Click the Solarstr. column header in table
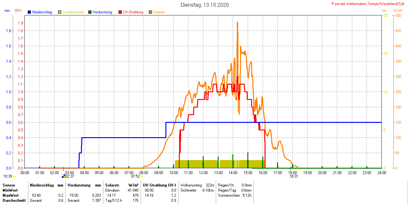 (x=112, y=185)
